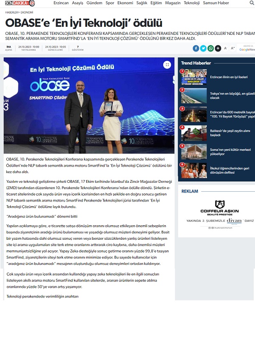Click trend thumbnail number 2 coastline image
This screenshot has width=255, height=340.
(x=194, y=96)
